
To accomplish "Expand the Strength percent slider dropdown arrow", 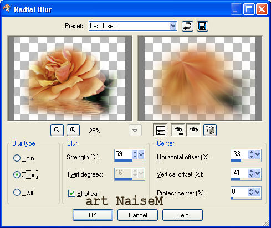I will [141, 154].
